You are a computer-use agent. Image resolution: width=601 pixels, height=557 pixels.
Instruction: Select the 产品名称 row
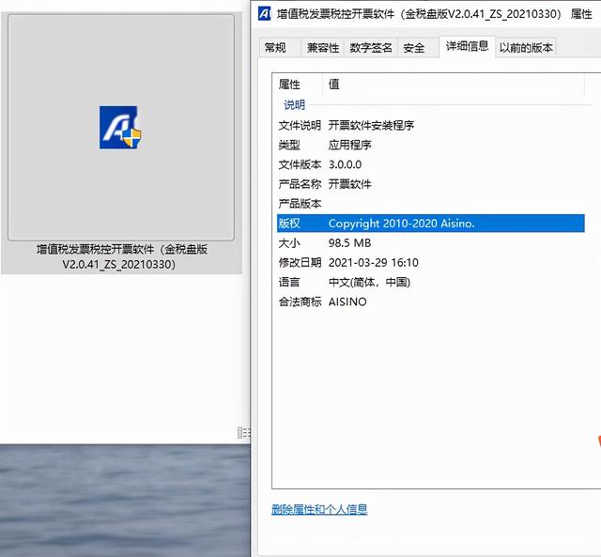[431, 184]
